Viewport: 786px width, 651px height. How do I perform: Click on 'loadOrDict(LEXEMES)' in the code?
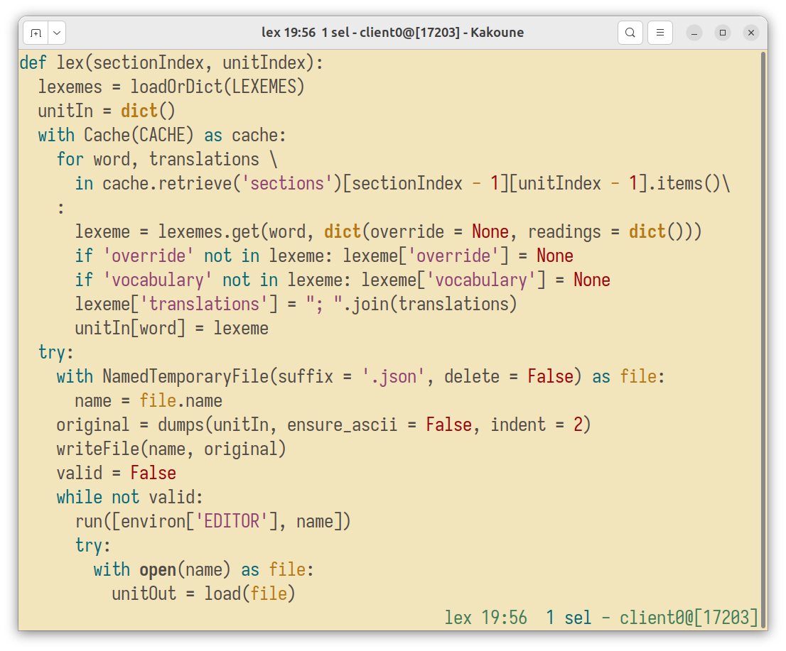217,87
